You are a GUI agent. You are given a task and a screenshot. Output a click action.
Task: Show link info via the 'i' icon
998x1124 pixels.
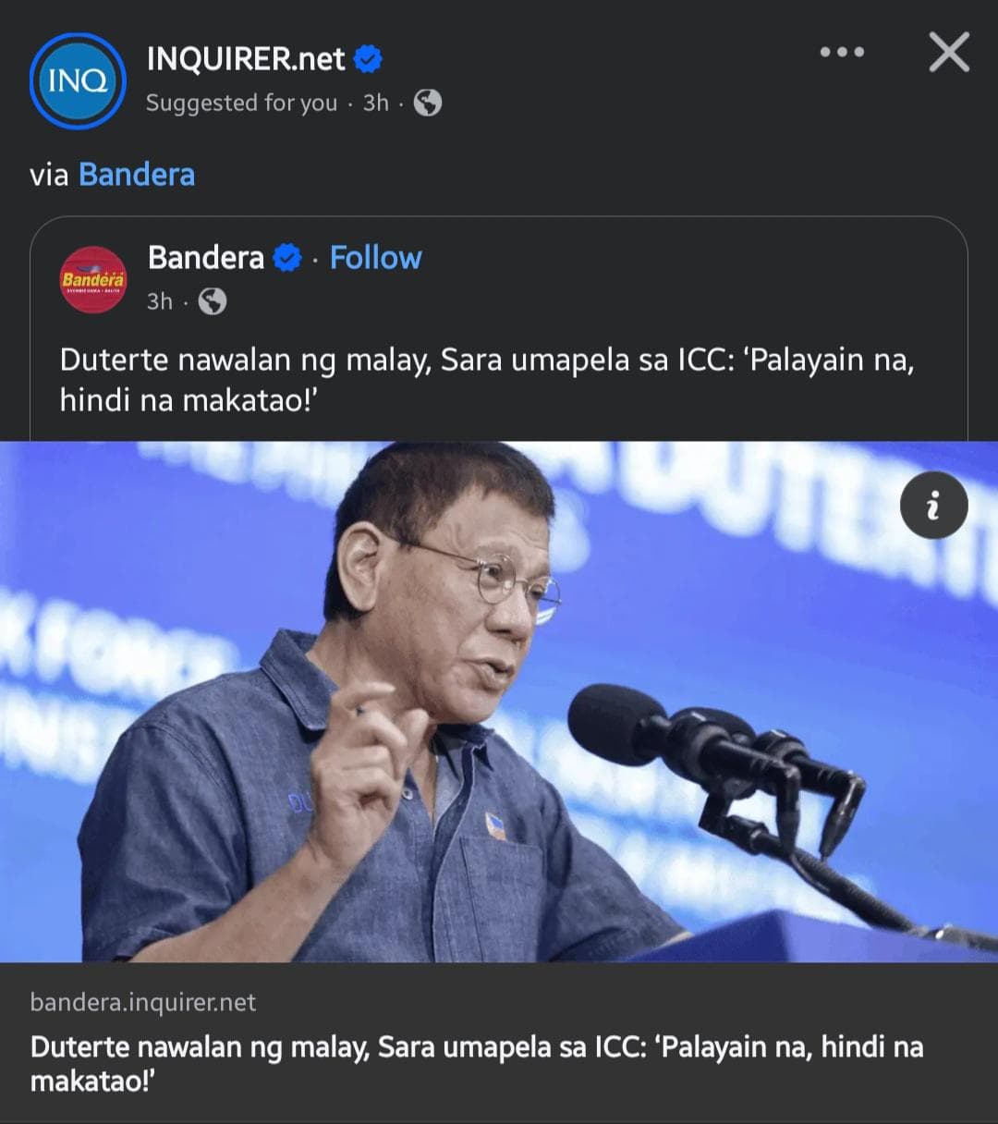pyautogui.click(x=933, y=506)
